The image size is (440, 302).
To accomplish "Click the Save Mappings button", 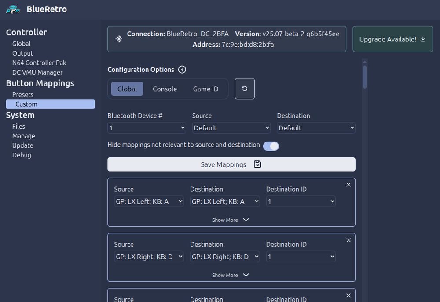I will click(x=231, y=164).
